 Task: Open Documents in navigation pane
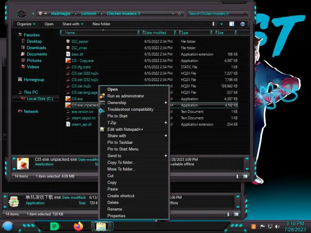(37, 54)
